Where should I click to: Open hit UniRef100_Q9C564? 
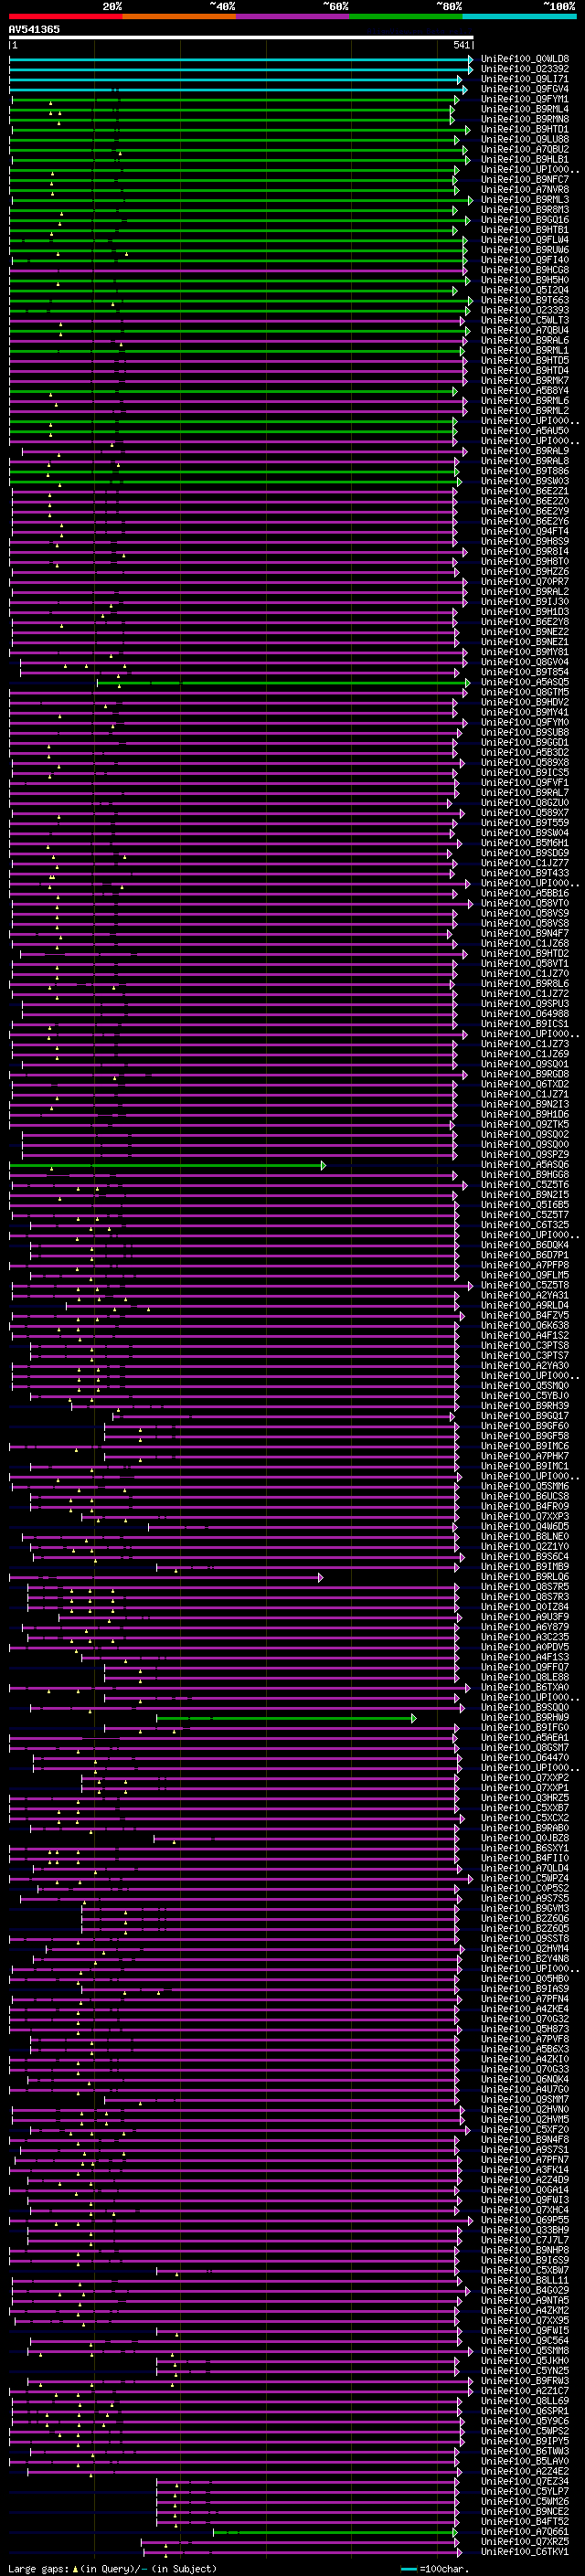click(x=524, y=2341)
